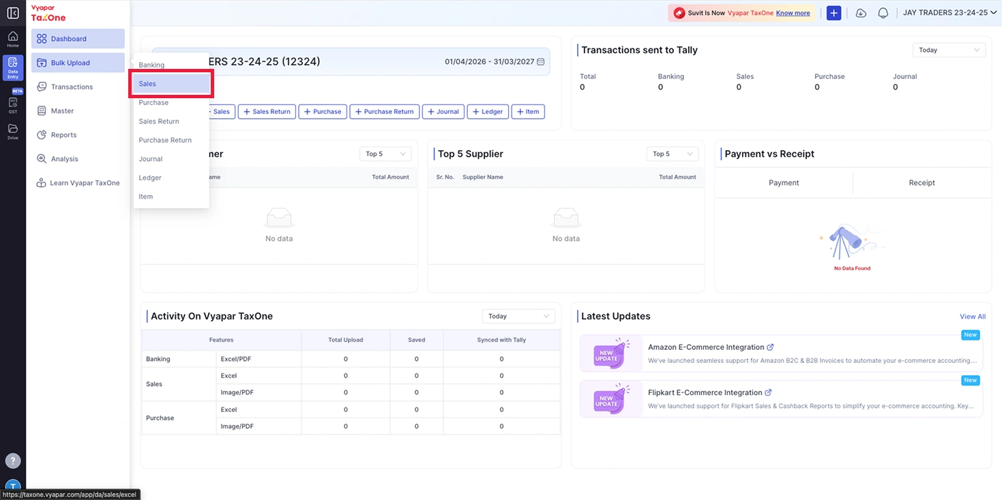This screenshot has width=1002, height=500.
Task: Open the Transactions sent to Tally period dropdown
Action: coord(949,50)
